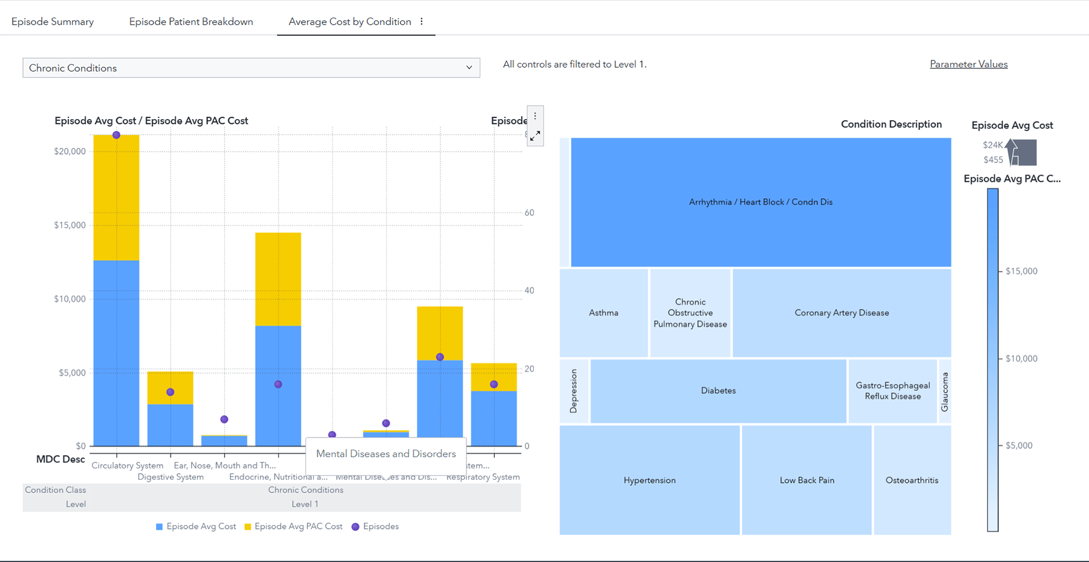The height and width of the screenshot is (562, 1089).
Task: Select the Coronary Artery Disease tile
Action: (x=841, y=312)
